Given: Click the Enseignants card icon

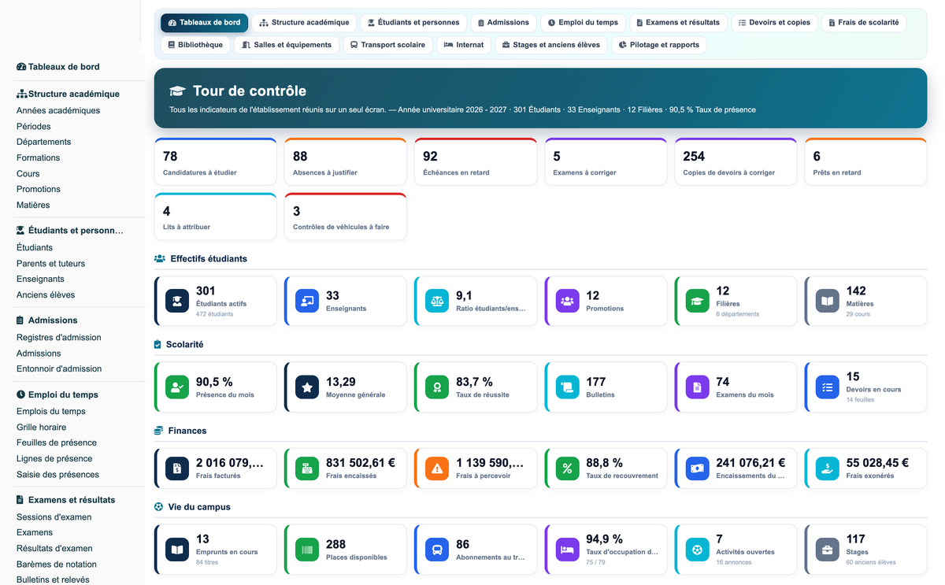Looking at the screenshot, I should 307,301.
